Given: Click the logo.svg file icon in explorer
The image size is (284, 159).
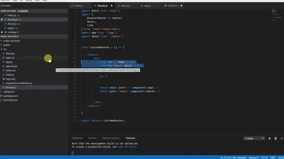Looking at the screenshot, I should [x=4, y=79].
